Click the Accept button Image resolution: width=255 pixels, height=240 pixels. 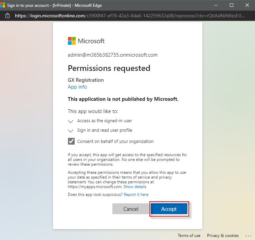pyautogui.click(x=169, y=209)
